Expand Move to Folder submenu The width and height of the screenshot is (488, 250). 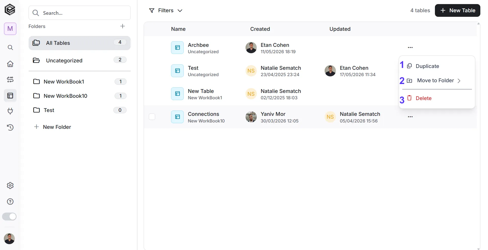click(x=437, y=81)
